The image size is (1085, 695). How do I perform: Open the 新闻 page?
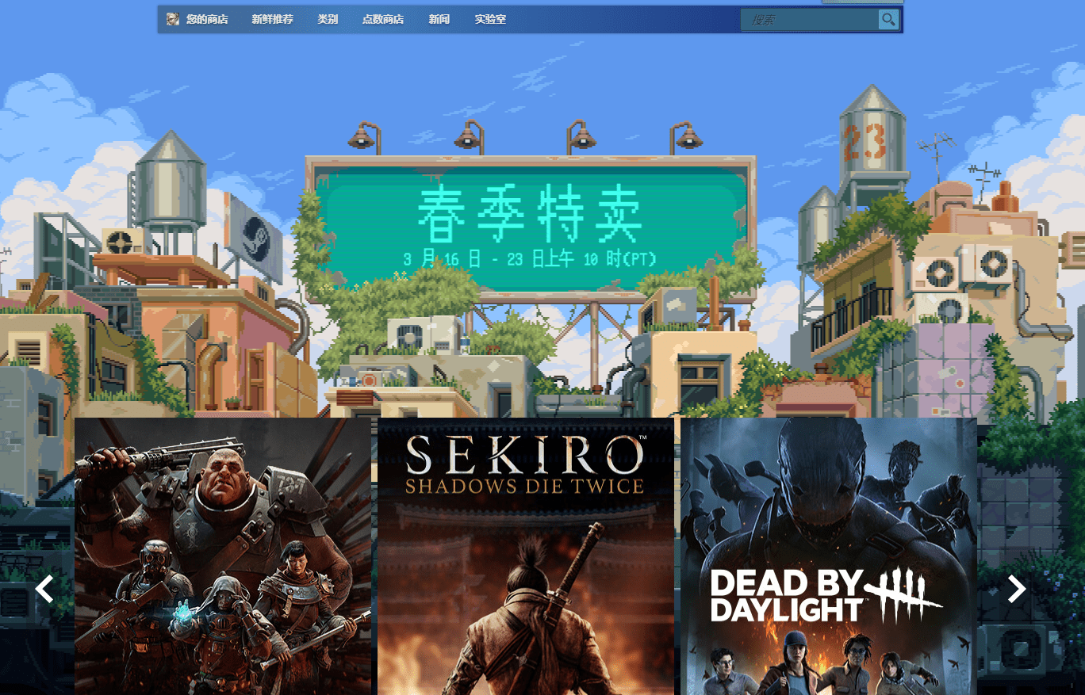439,19
